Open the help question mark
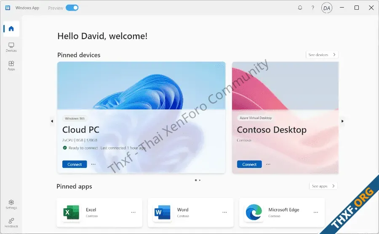The image size is (379, 234). pos(313,8)
